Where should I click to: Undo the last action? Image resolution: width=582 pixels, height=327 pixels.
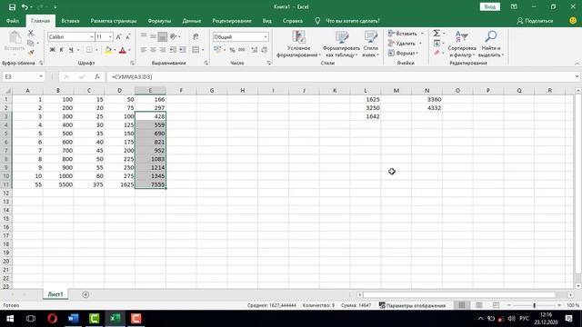coord(25,7)
